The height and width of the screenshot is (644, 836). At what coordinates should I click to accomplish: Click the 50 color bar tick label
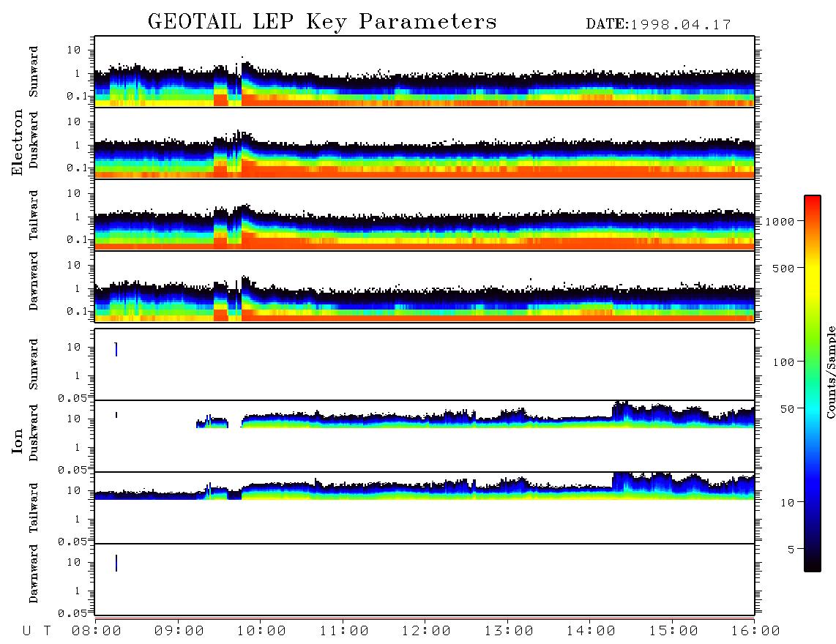point(787,409)
